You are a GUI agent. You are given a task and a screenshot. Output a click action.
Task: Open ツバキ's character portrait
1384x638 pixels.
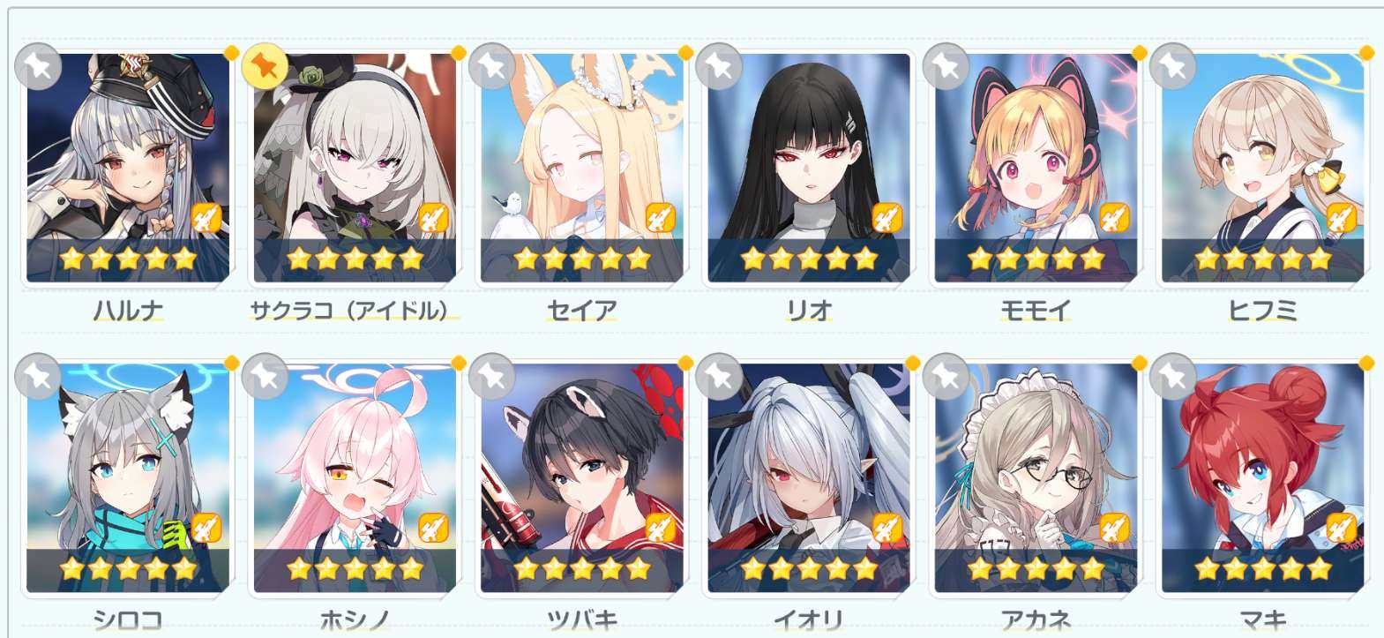point(582,478)
